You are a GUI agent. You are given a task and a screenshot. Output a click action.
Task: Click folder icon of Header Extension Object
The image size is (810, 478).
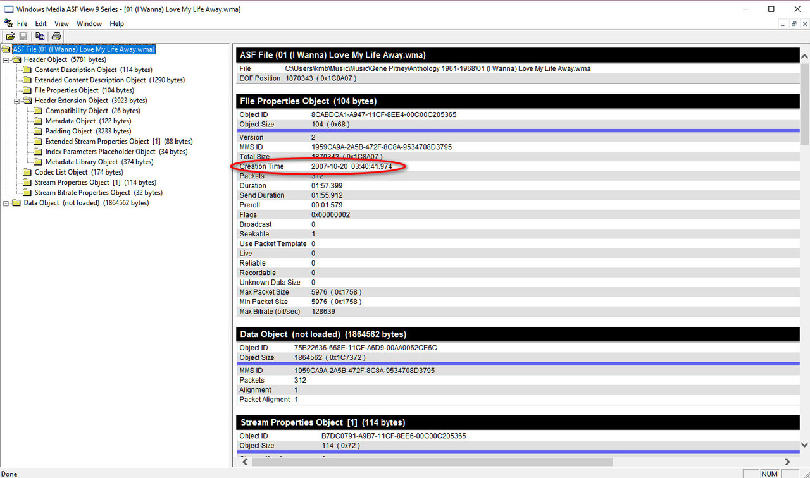[27, 101]
